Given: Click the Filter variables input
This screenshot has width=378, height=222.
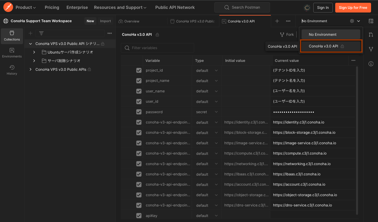Looking at the screenshot, I should coord(157,48).
